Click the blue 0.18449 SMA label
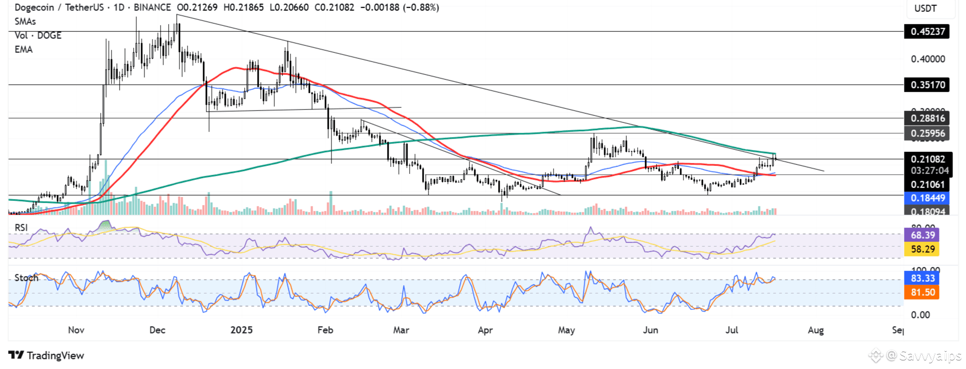966x369 pixels. (928, 198)
